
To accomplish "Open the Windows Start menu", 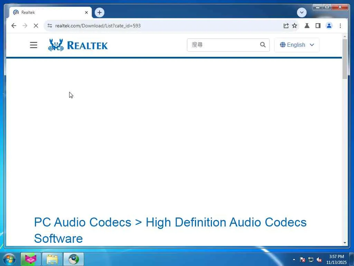I will pos(9,259).
